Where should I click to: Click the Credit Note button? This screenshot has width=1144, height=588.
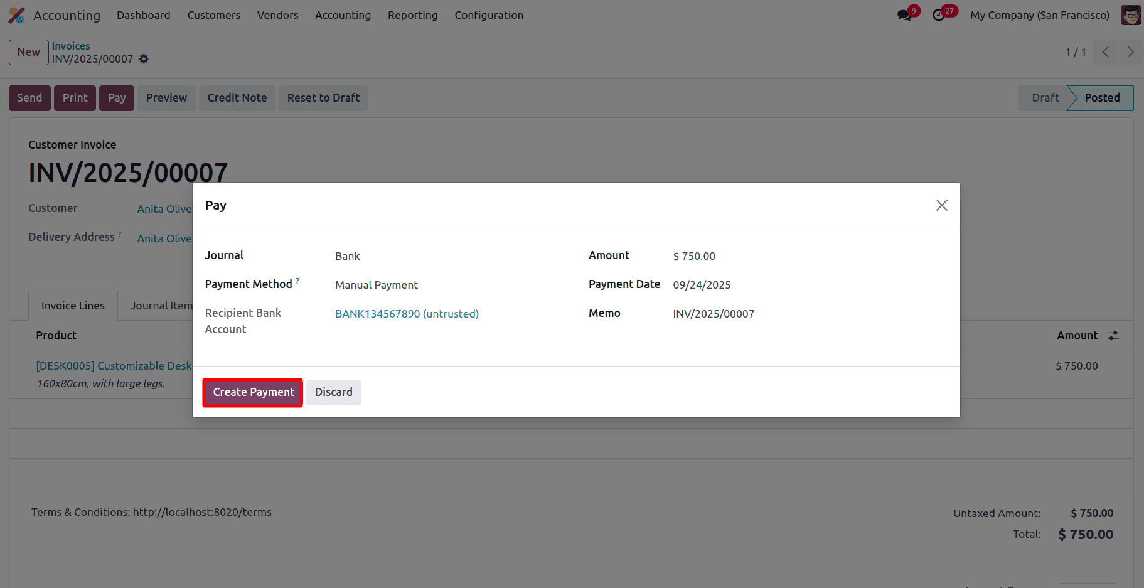tap(237, 98)
